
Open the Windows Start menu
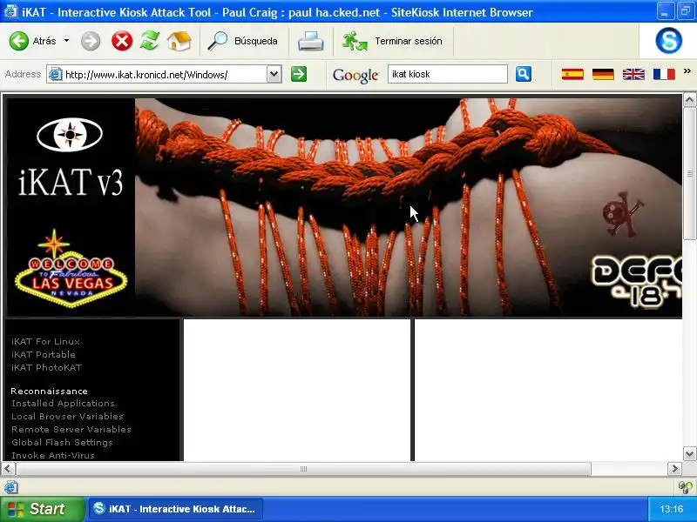(42, 509)
